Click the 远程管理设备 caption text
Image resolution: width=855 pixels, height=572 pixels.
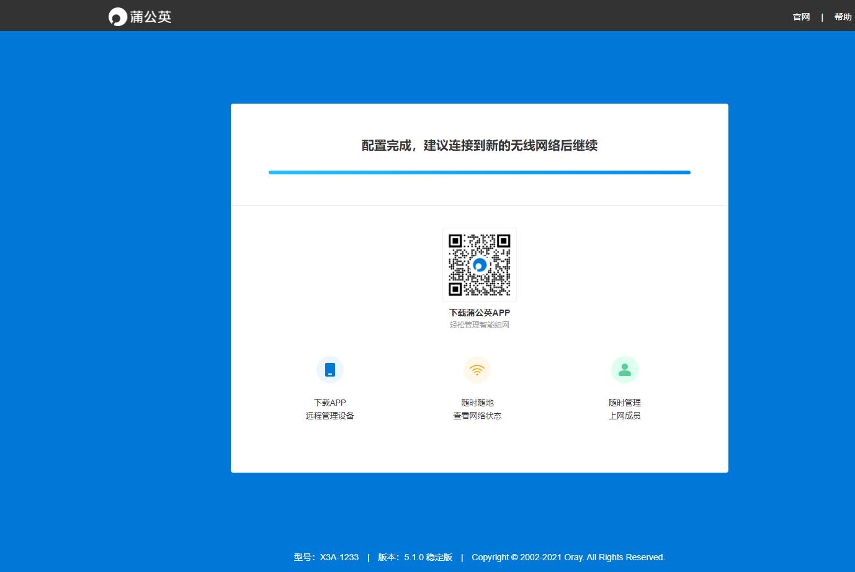tap(329, 416)
